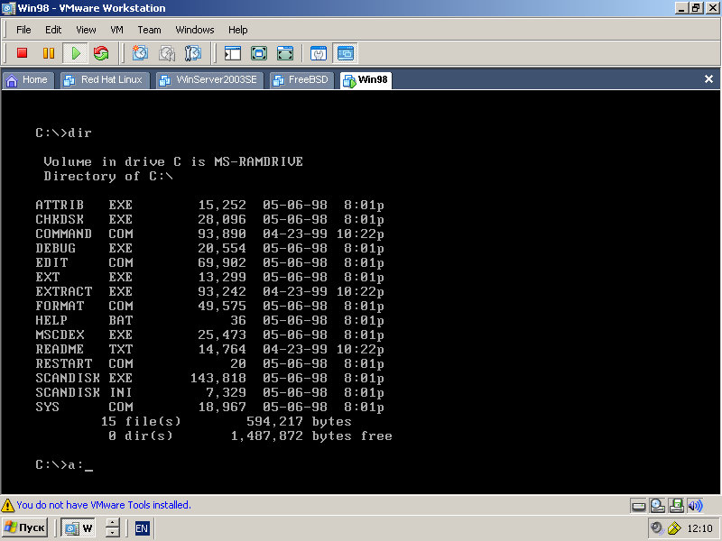Image resolution: width=722 pixels, height=541 pixels.
Task: Click the console view toolbar icon
Action: (x=346, y=53)
